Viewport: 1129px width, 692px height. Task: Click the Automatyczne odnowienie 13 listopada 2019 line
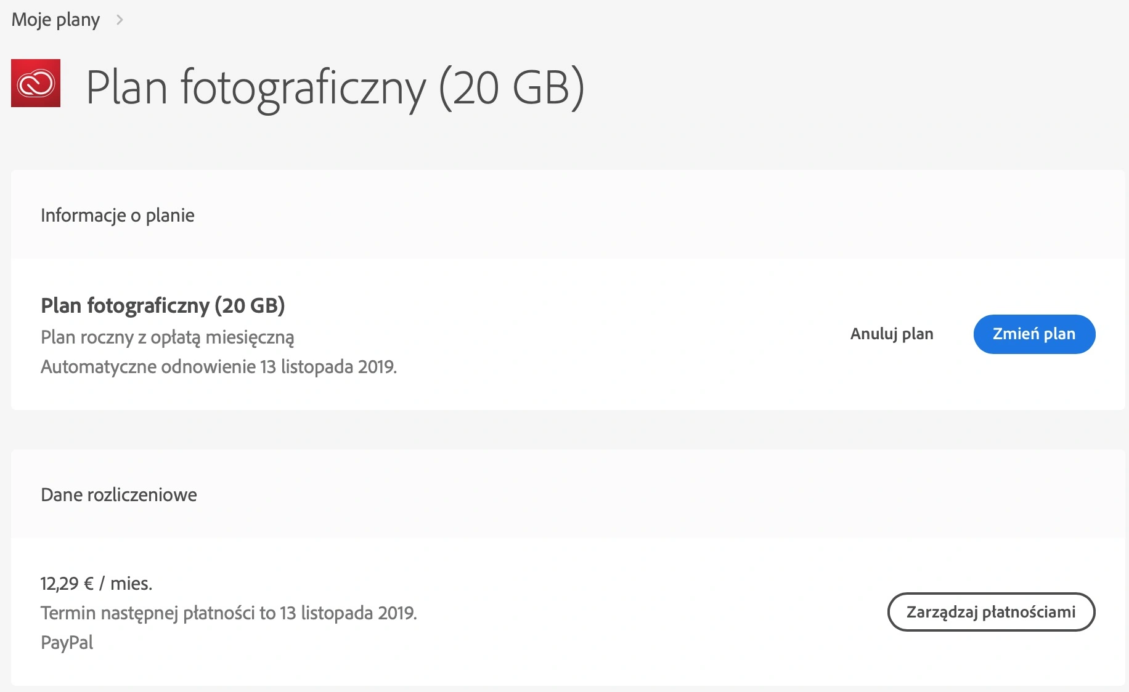click(x=219, y=367)
